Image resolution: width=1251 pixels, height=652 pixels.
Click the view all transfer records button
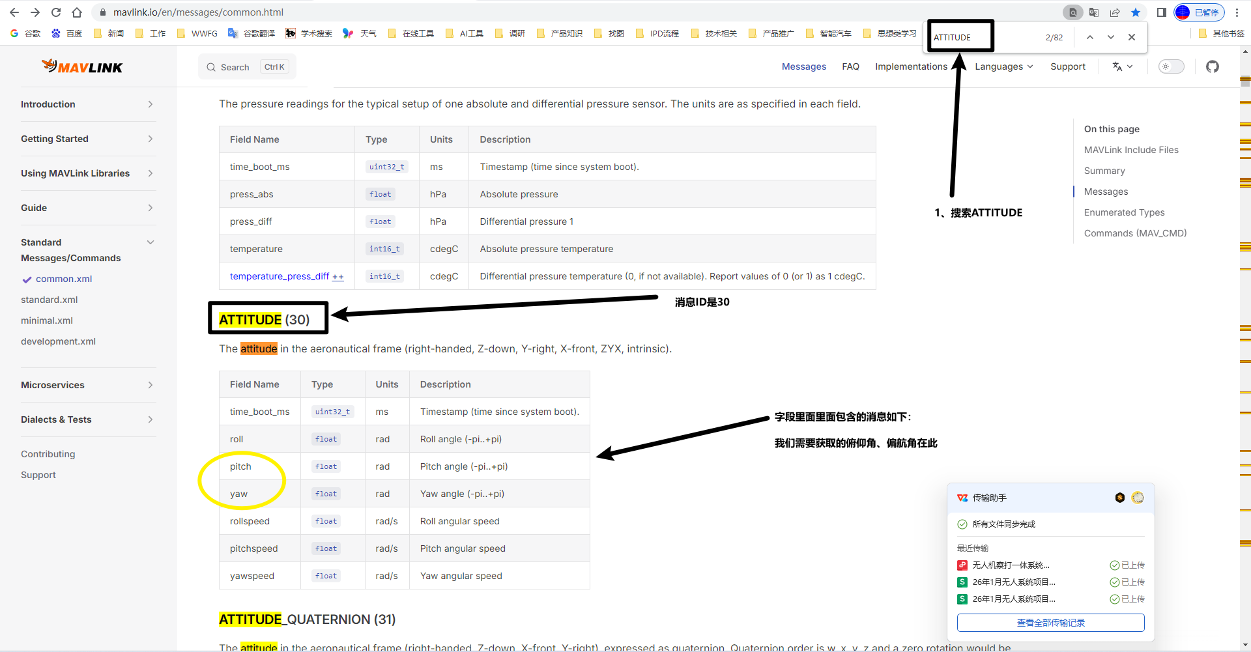pyautogui.click(x=1050, y=623)
